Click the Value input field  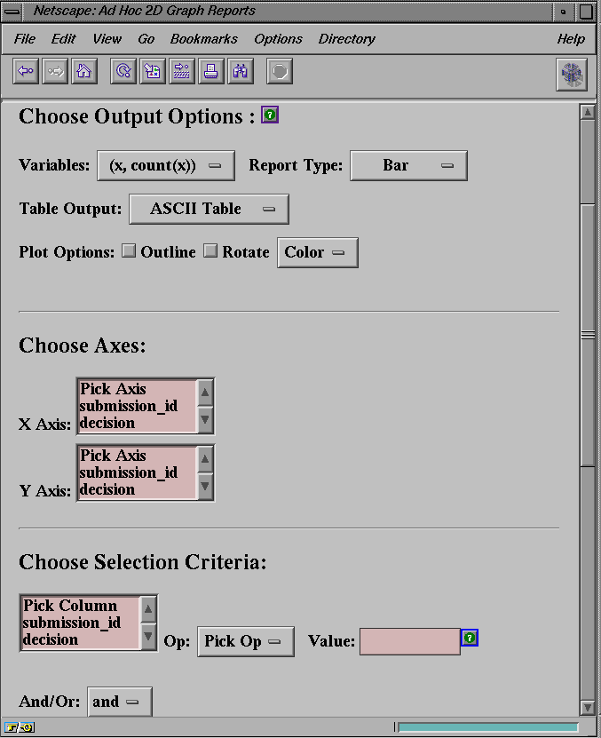409,641
